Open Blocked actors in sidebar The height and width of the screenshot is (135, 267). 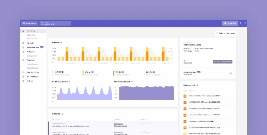click(x=32, y=68)
